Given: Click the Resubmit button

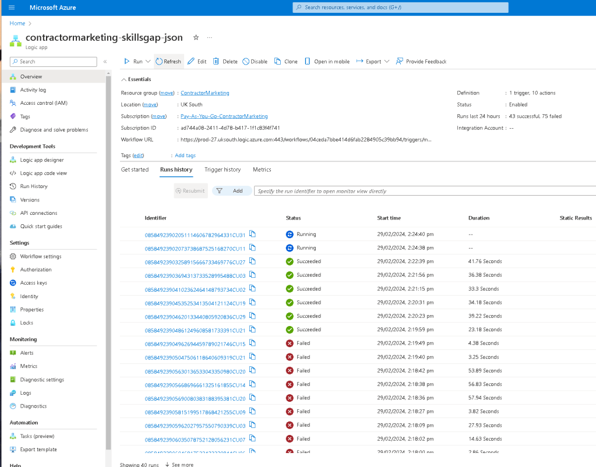Looking at the screenshot, I should pyautogui.click(x=191, y=191).
